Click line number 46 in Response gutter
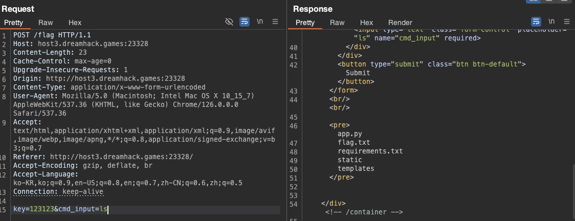This screenshot has width=575, height=221. [x=293, y=126]
